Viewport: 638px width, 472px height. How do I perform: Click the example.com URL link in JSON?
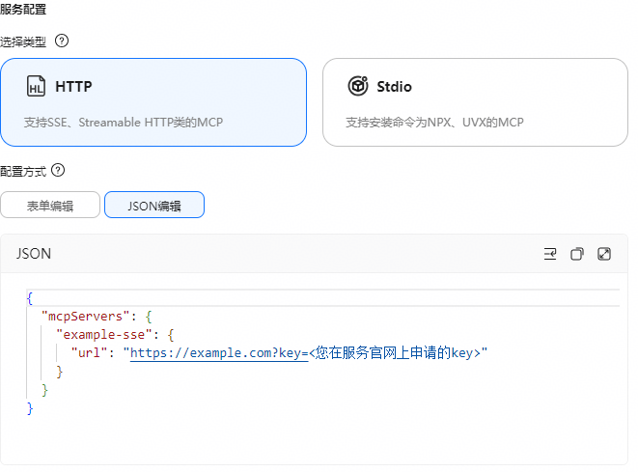[219, 352]
